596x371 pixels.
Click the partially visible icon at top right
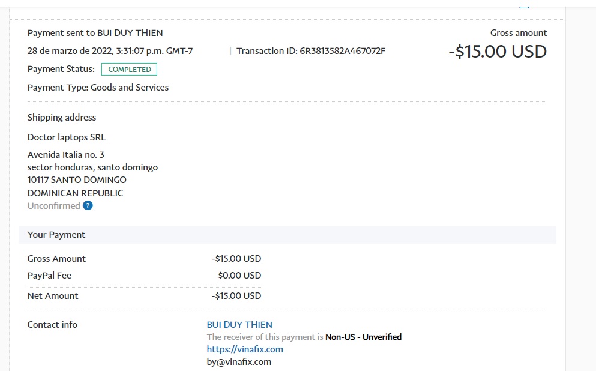(524, 5)
